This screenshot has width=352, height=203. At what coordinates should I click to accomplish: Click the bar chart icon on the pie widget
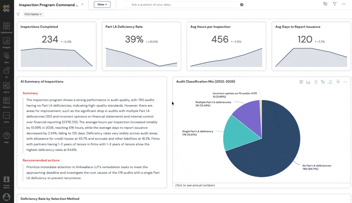point(308,82)
